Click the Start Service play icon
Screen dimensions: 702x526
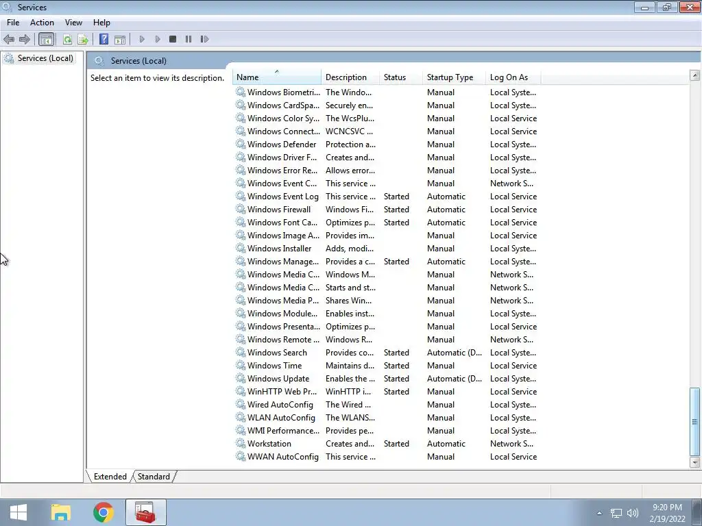(x=142, y=39)
